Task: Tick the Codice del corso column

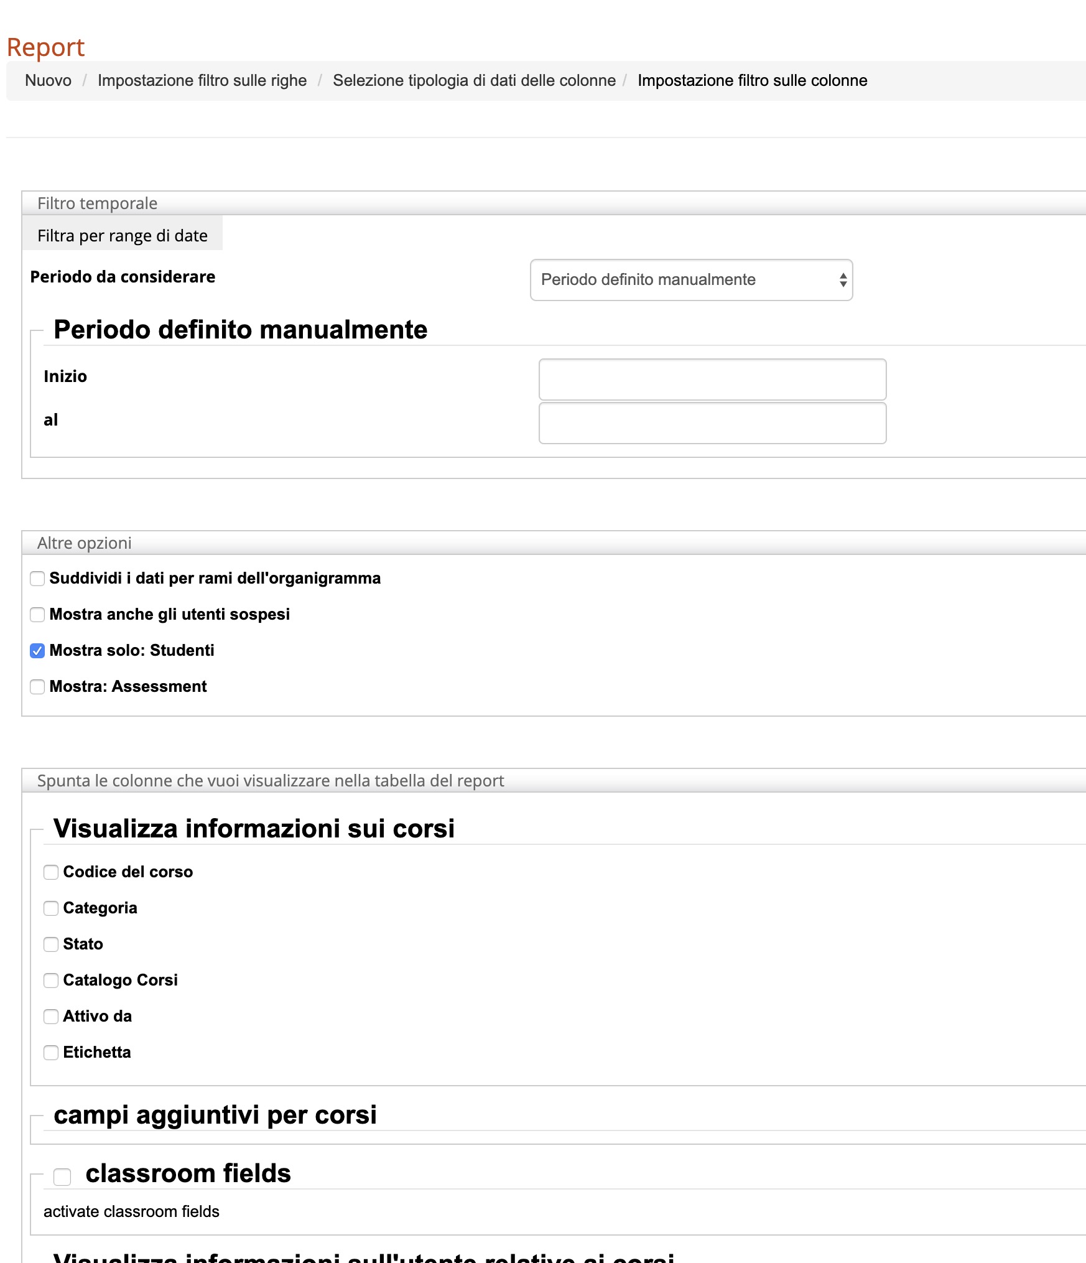Action: [51, 872]
